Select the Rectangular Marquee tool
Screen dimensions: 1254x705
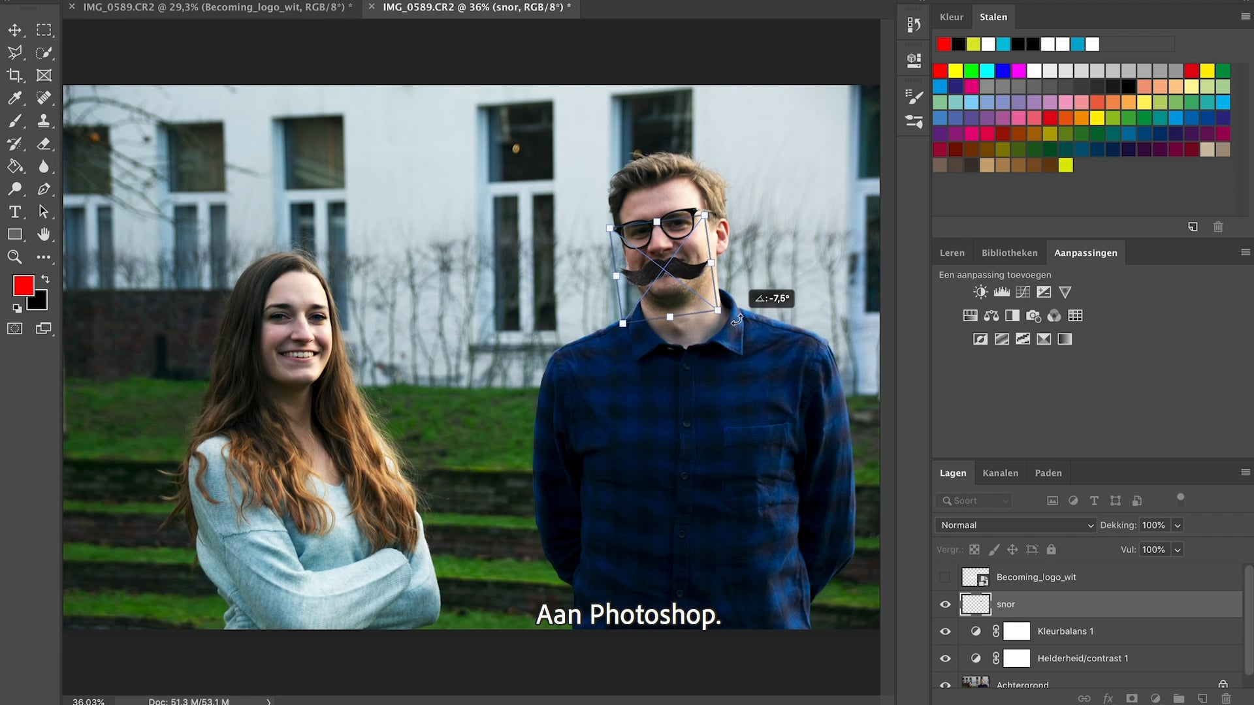coord(44,30)
